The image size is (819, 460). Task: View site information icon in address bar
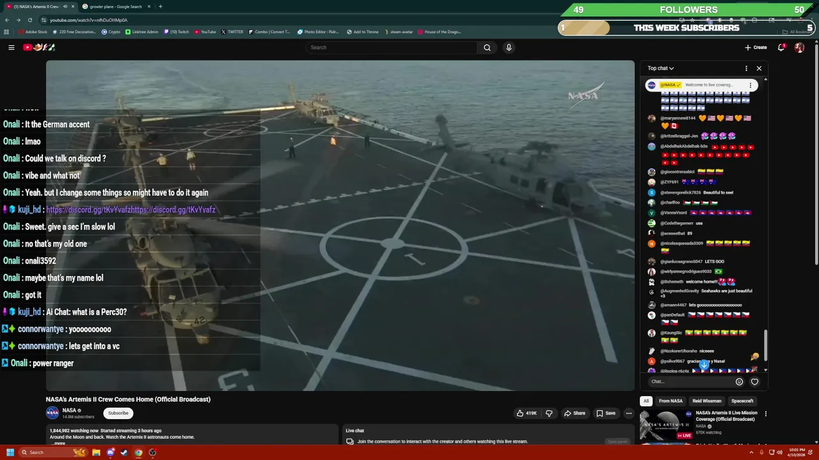tap(43, 20)
